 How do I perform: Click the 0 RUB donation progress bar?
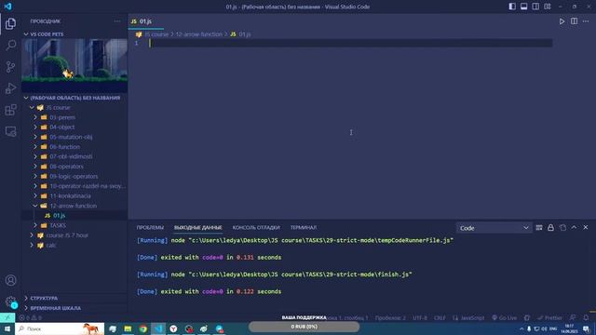[305, 327]
